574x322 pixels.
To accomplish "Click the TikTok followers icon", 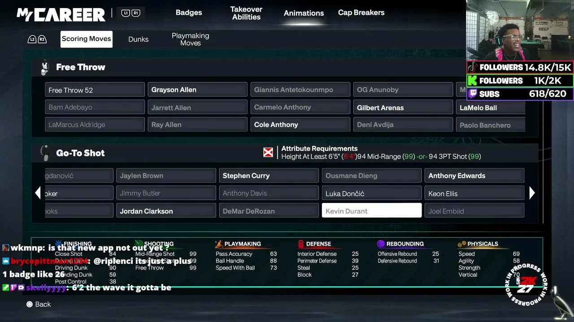I will click(x=472, y=68).
